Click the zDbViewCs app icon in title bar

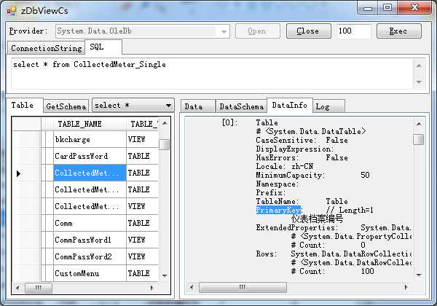point(12,11)
